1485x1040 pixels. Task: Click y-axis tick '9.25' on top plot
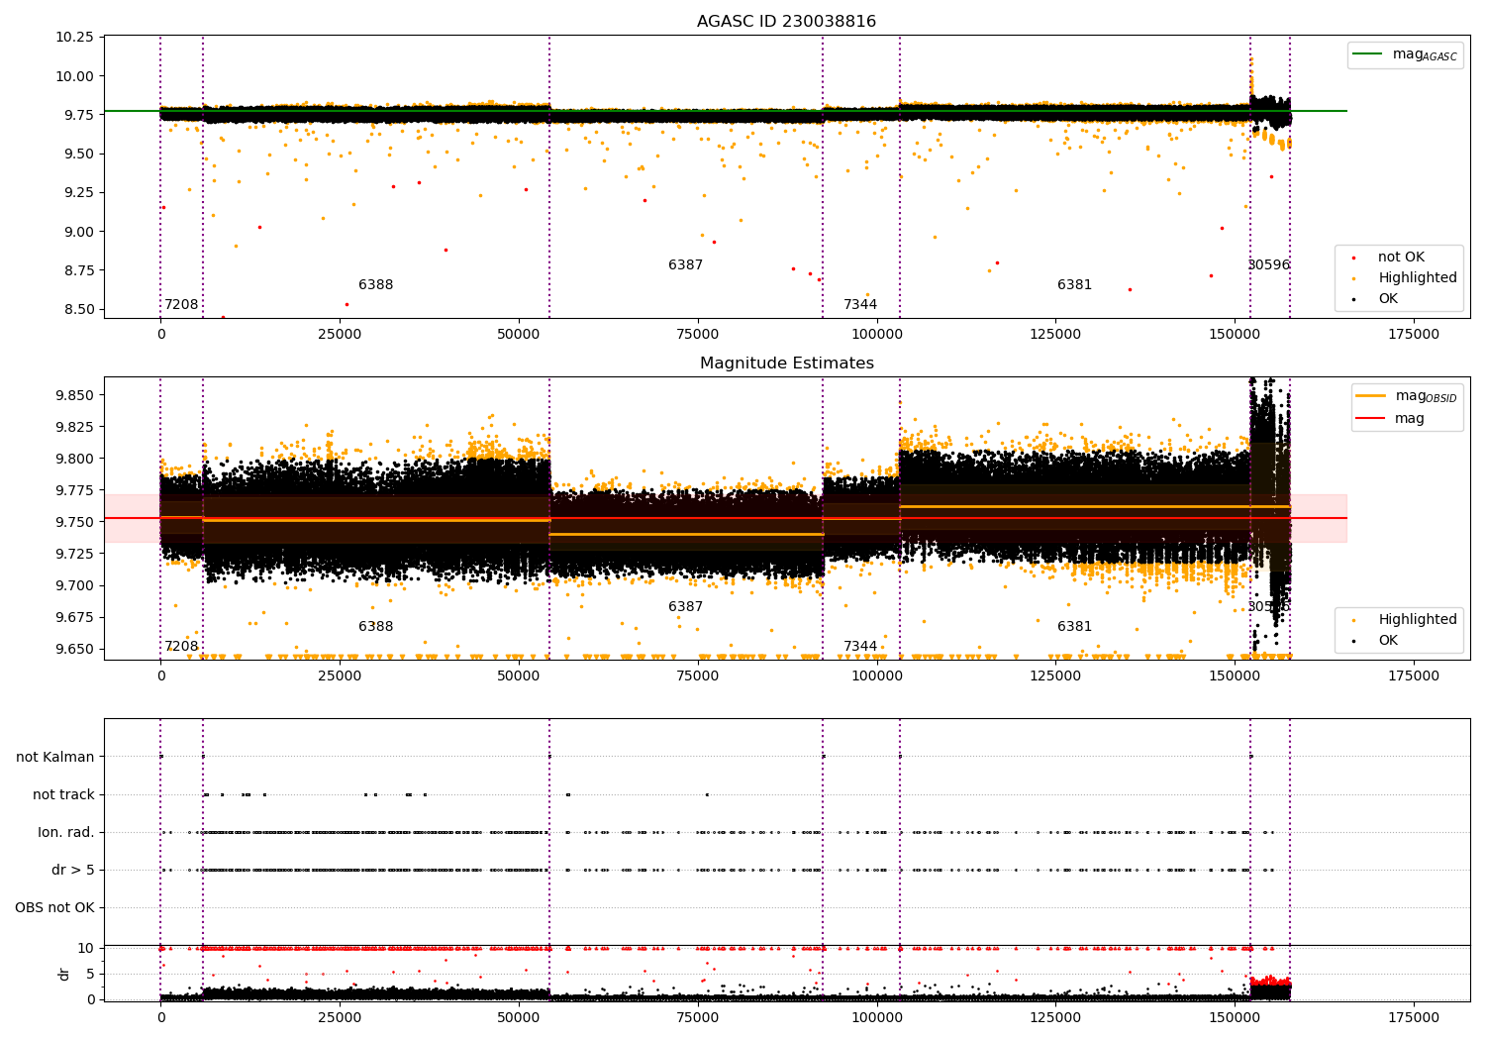click(x=78, y=193)
